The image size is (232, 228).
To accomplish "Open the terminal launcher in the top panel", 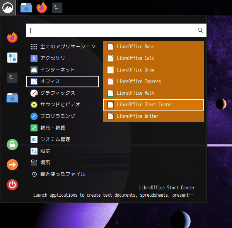I will (57, 8).
